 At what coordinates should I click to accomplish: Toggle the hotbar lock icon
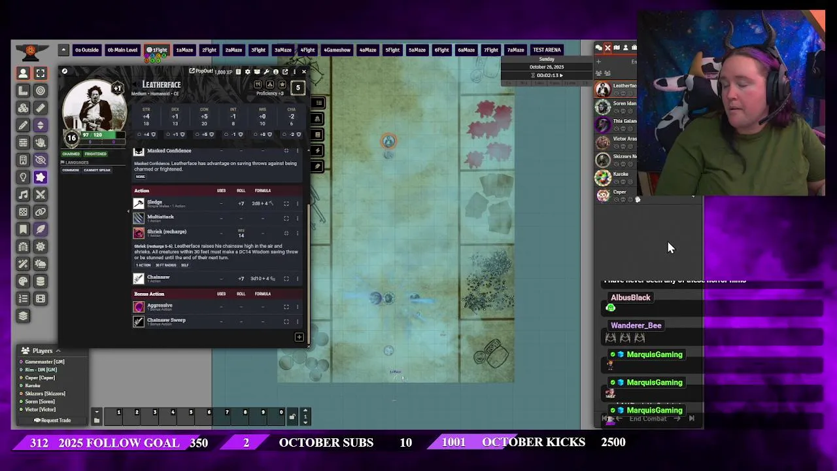(292, 417)
